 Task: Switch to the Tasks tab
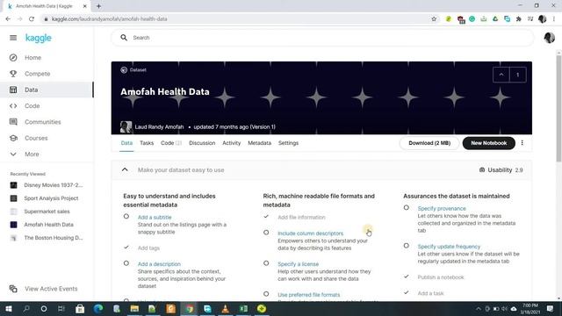coord(147,143)
